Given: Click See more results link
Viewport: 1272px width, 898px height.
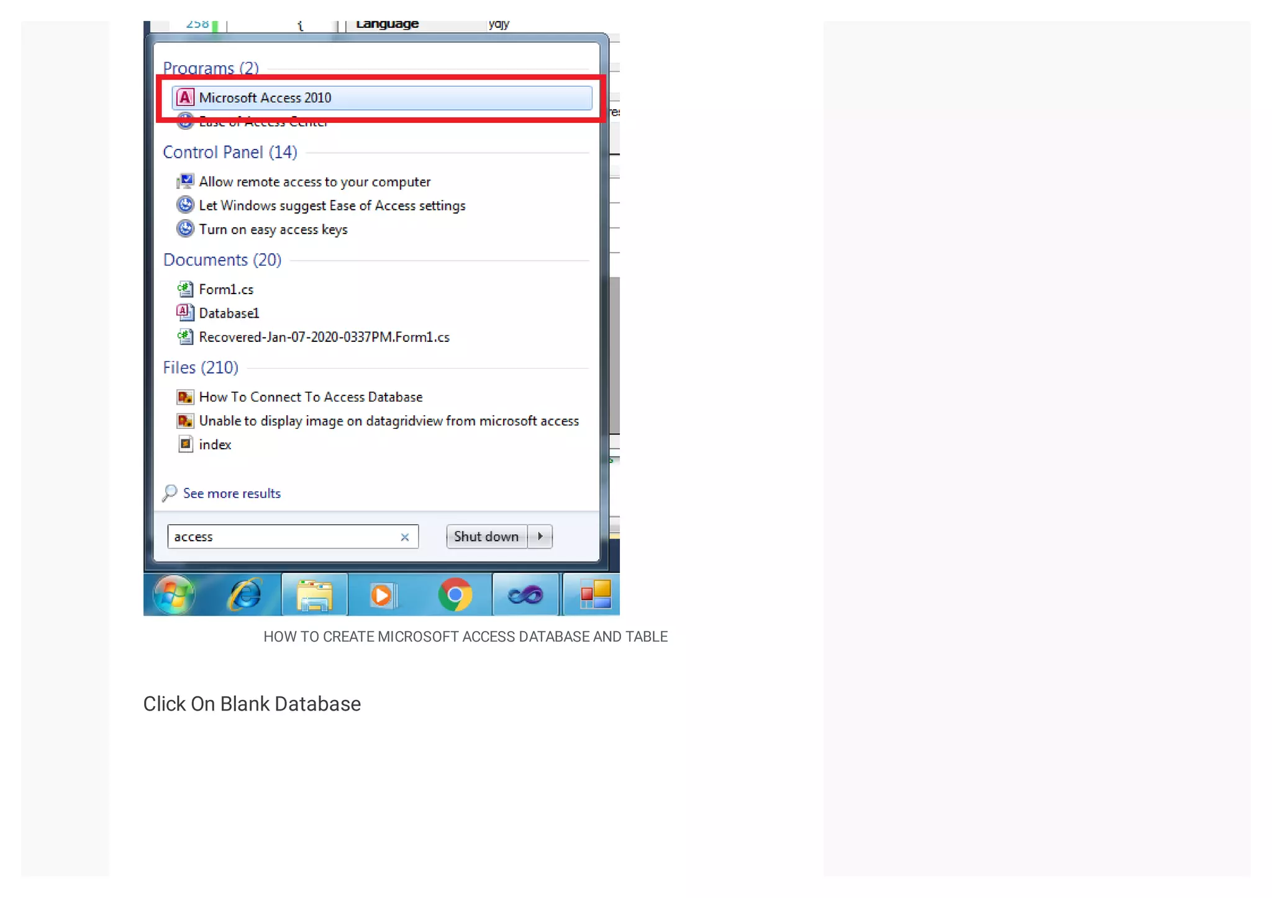Looking at the screenshot, I should click(x=232, y=493).
